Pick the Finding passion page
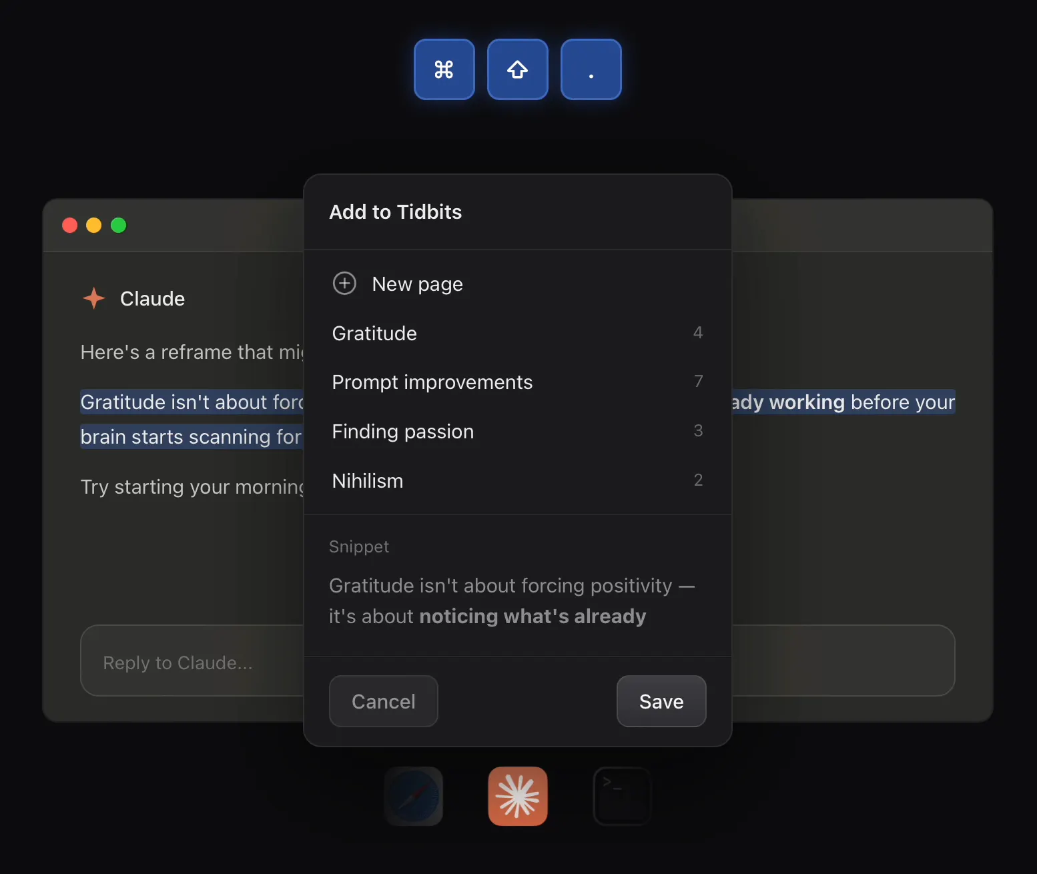Screen dimensions: 1037x874 518,432
